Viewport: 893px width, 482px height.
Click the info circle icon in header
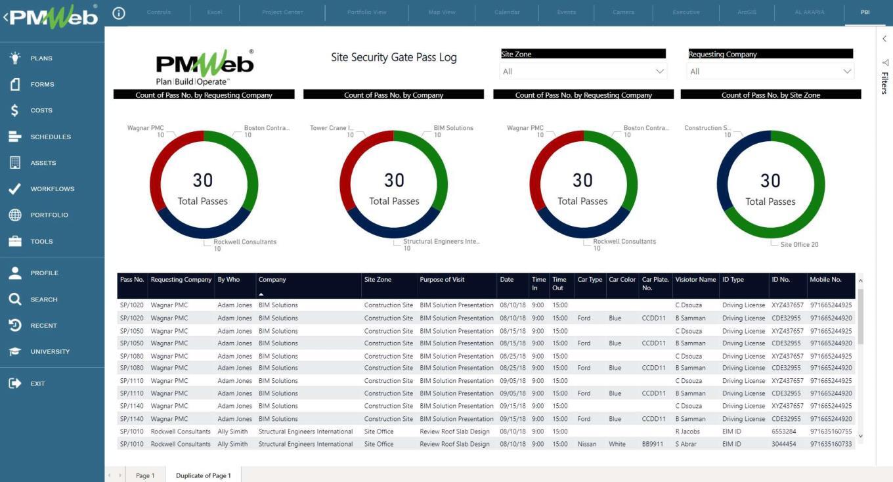pyautogui.click(x=119, y=12)
